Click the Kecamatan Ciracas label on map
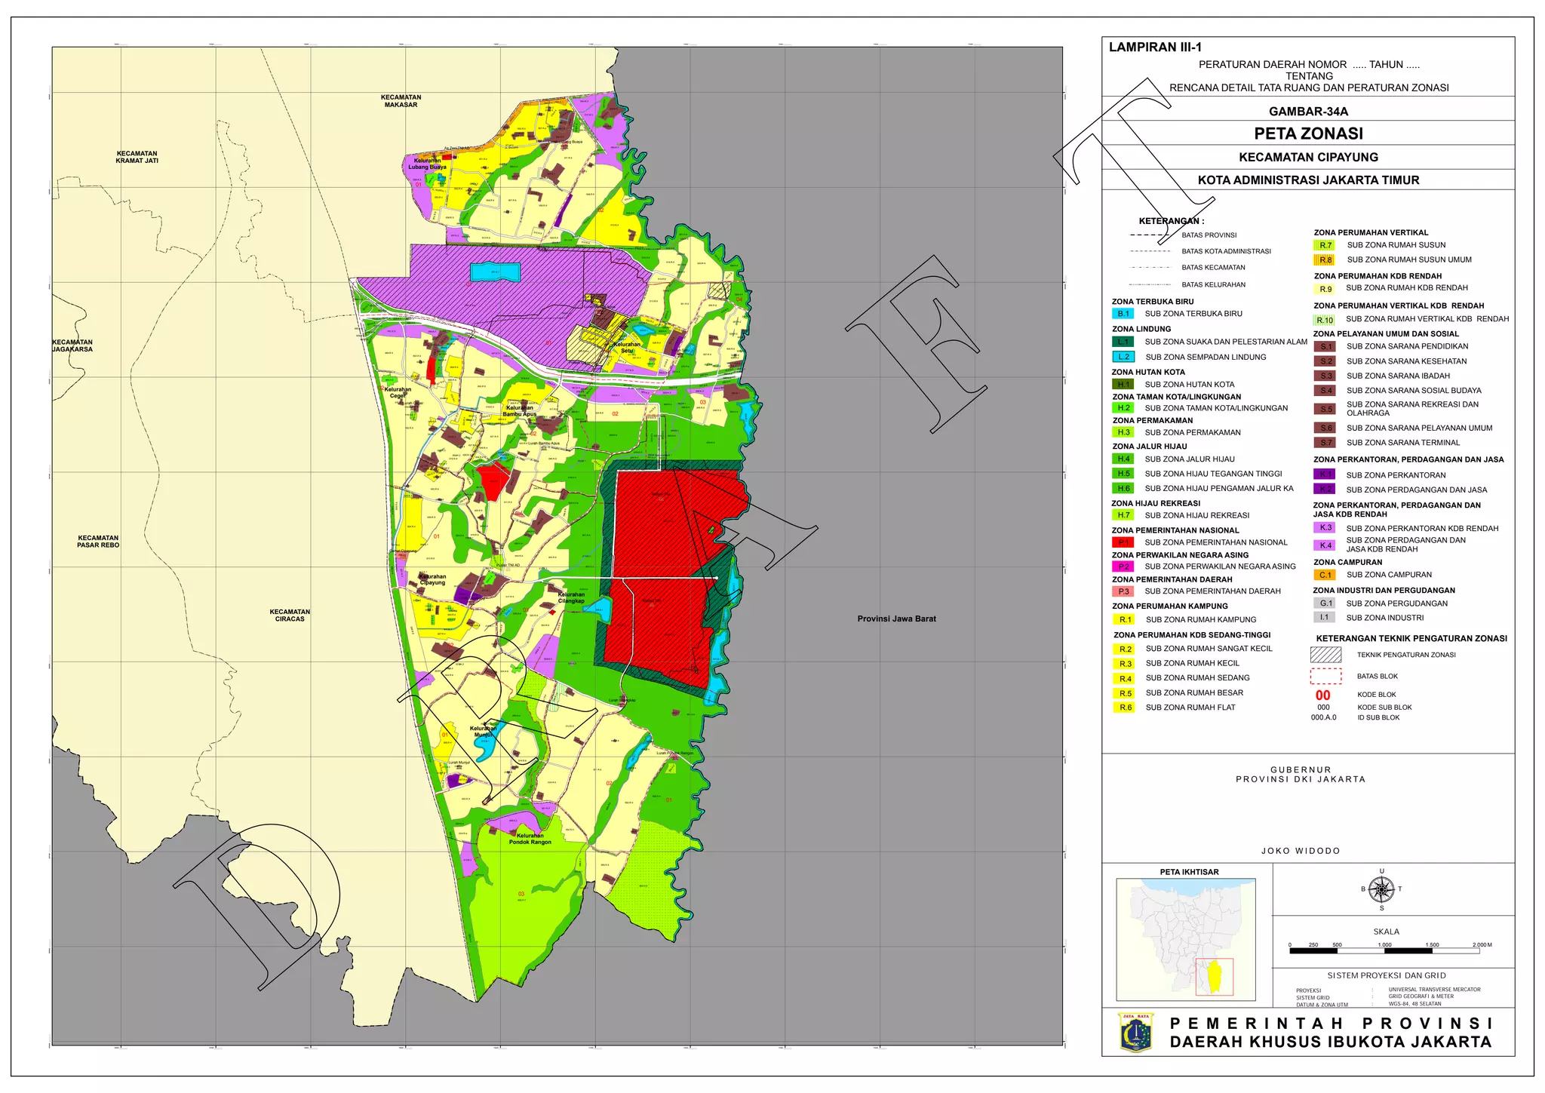 tap(290, 616)
